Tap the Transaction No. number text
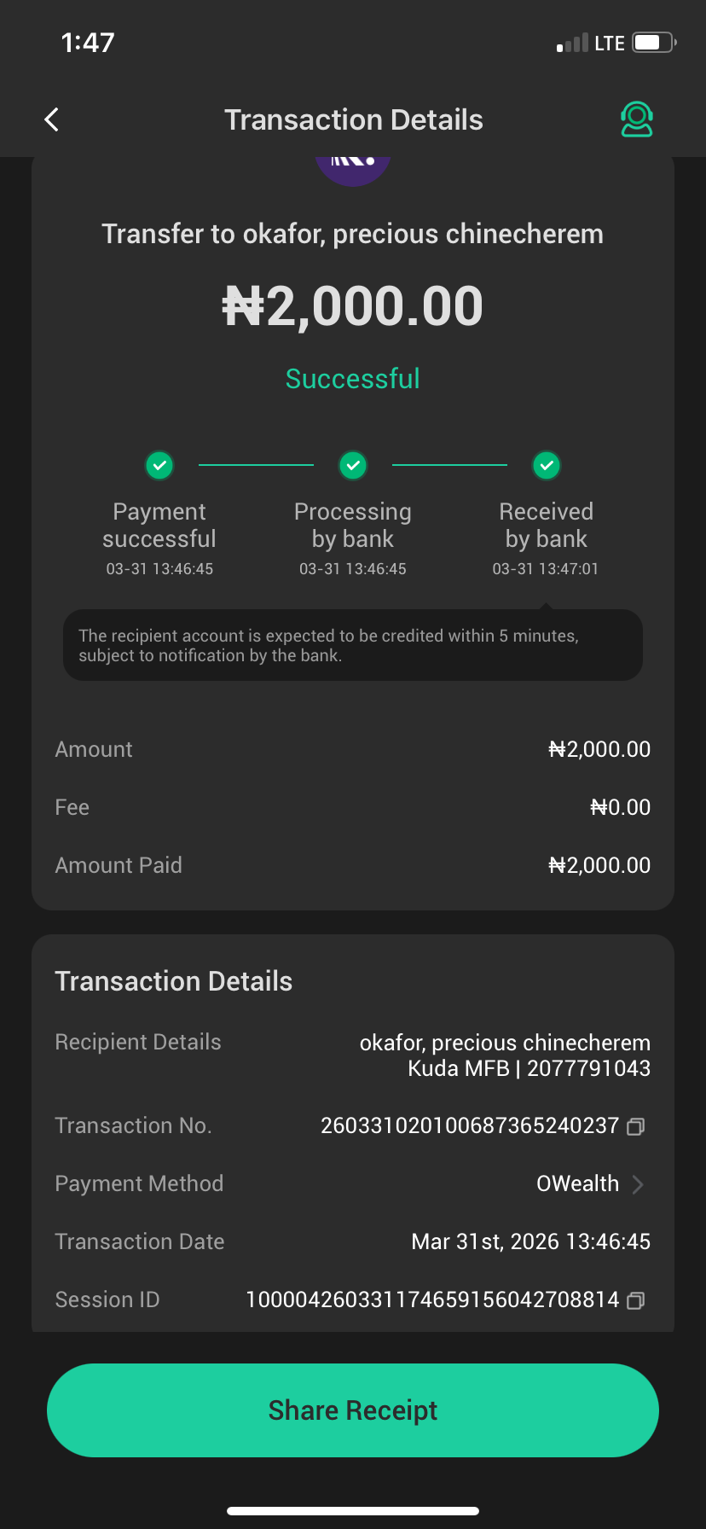 tap(469, 1126)
